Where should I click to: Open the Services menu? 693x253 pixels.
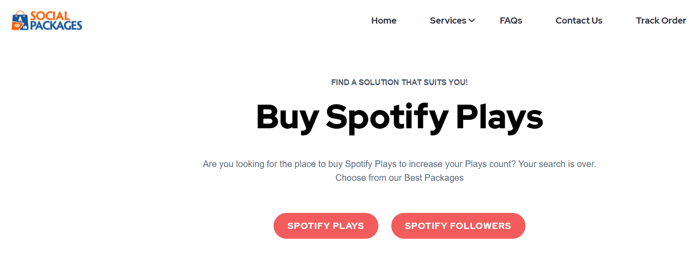click(x=448, y=20)
